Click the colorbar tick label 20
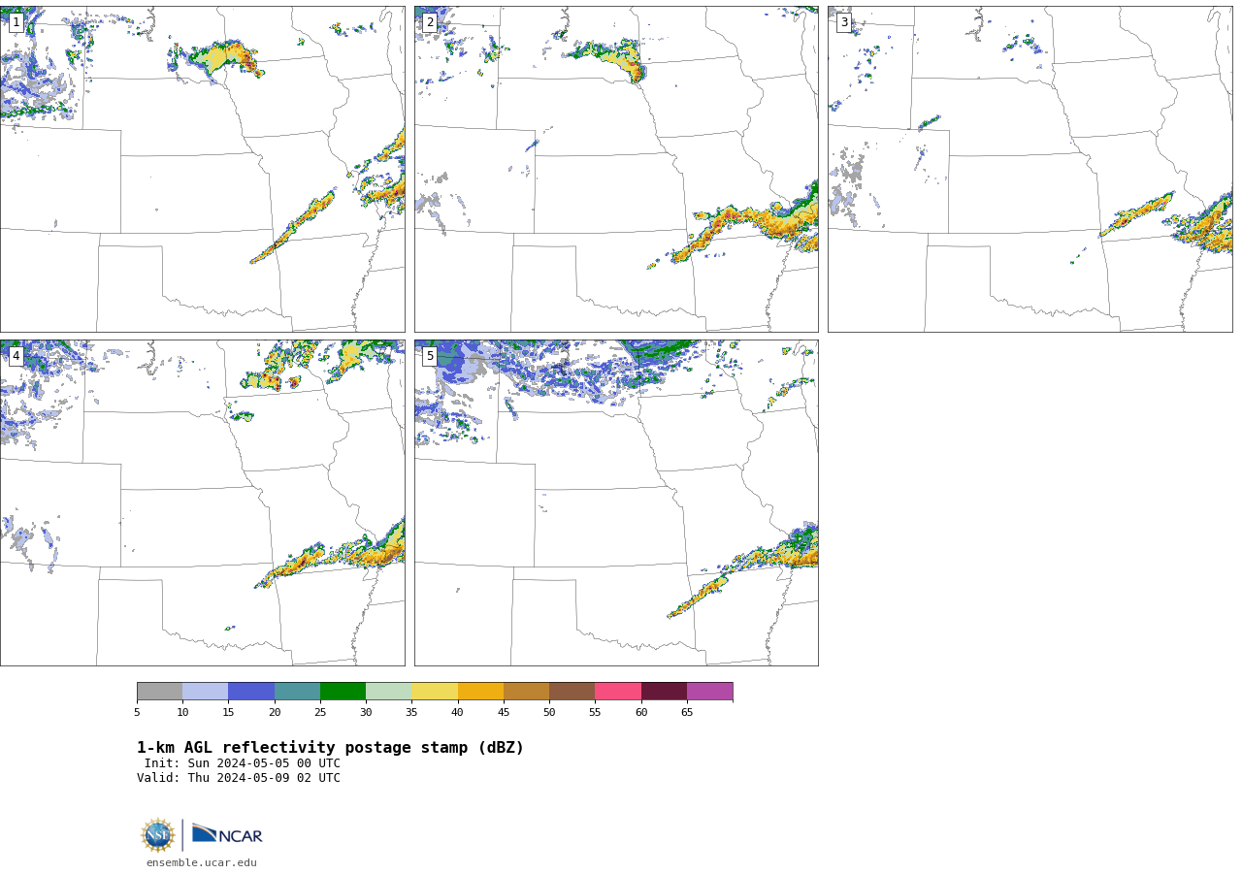1242x874 pixels. (x=275, y=713)
